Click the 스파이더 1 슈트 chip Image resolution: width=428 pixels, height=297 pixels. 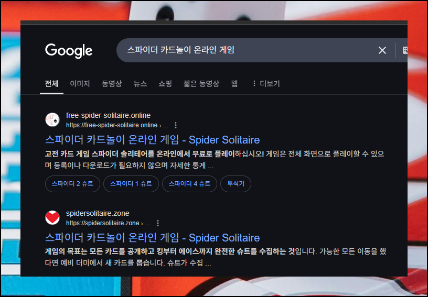pyautogui.click(x=131, y=184)
